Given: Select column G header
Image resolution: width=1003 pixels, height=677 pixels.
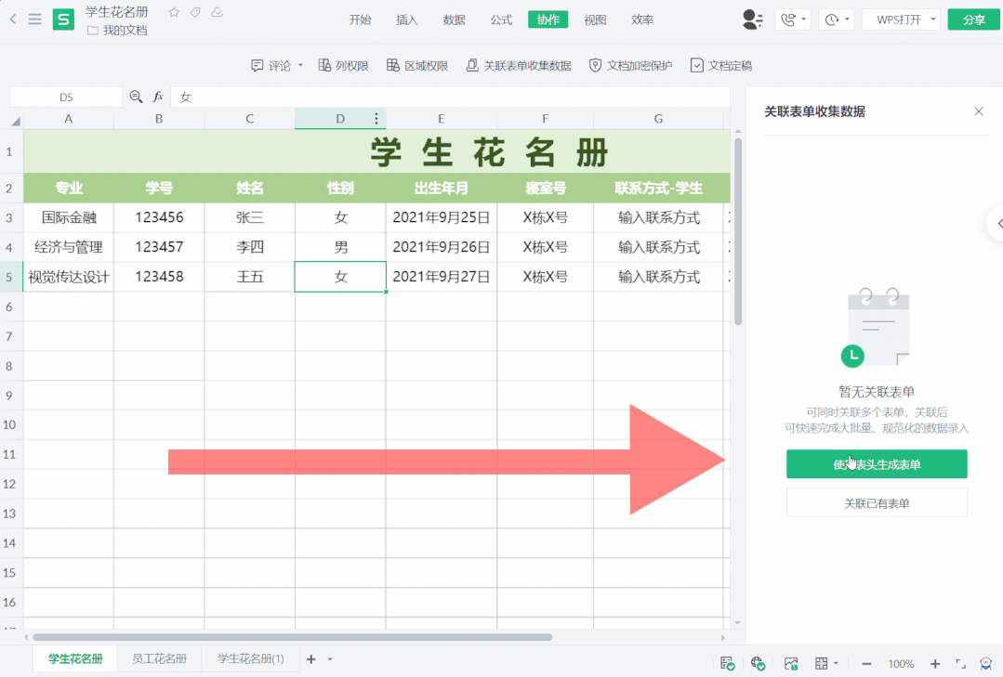Looking at the screenshot, I should coord(658,118).
